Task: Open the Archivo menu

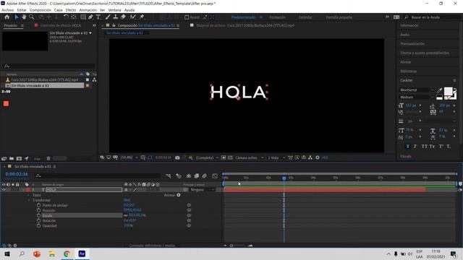Action: [8, 10]
